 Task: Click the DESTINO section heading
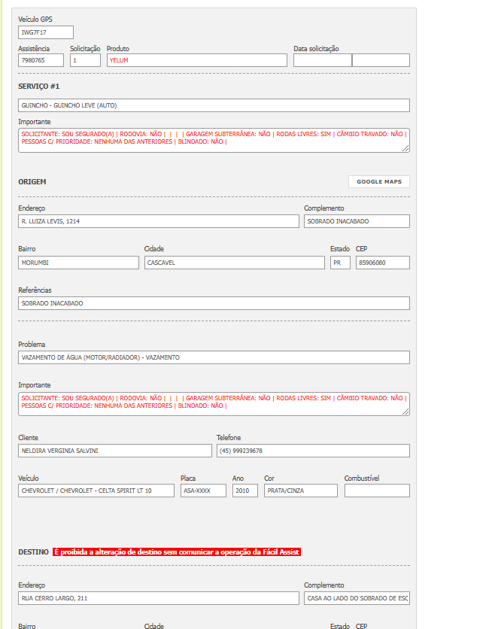pyautogui.click(x=33, y=552)
